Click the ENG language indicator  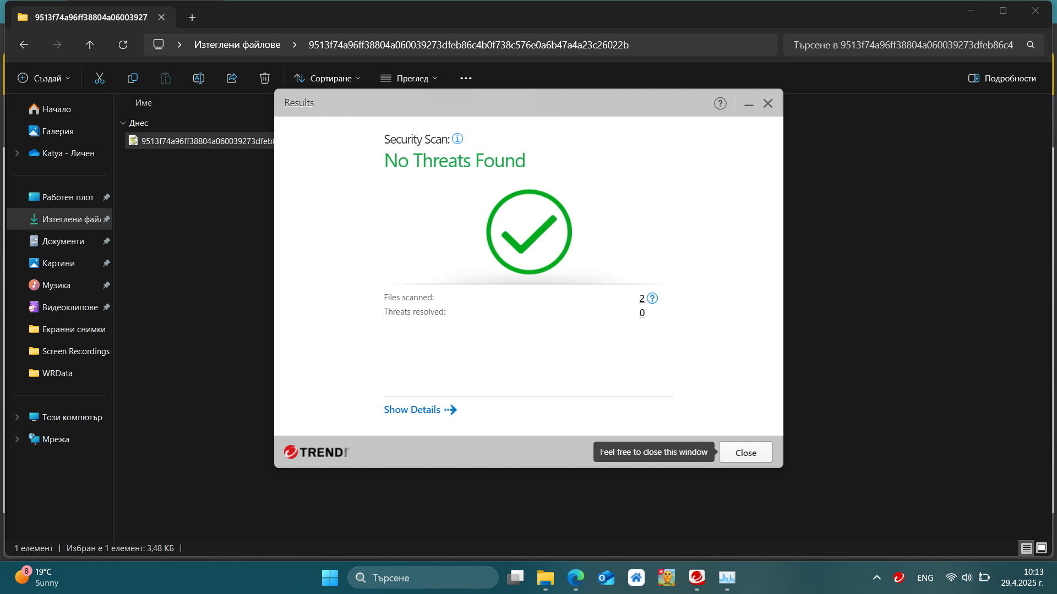925,577
